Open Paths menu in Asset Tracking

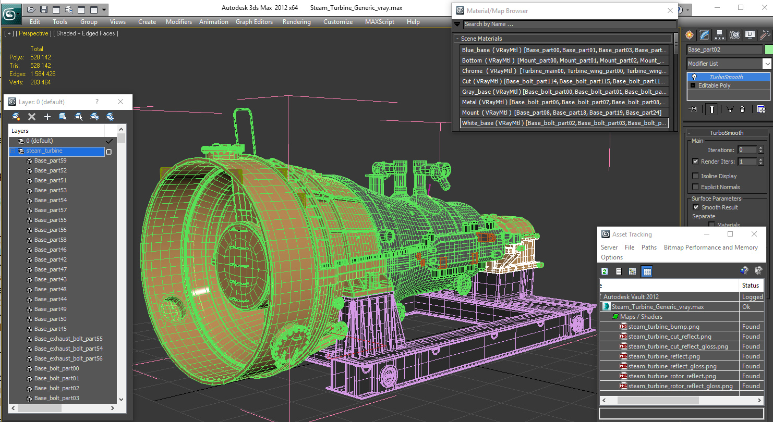pyautogui.click(x=649, y=247)
